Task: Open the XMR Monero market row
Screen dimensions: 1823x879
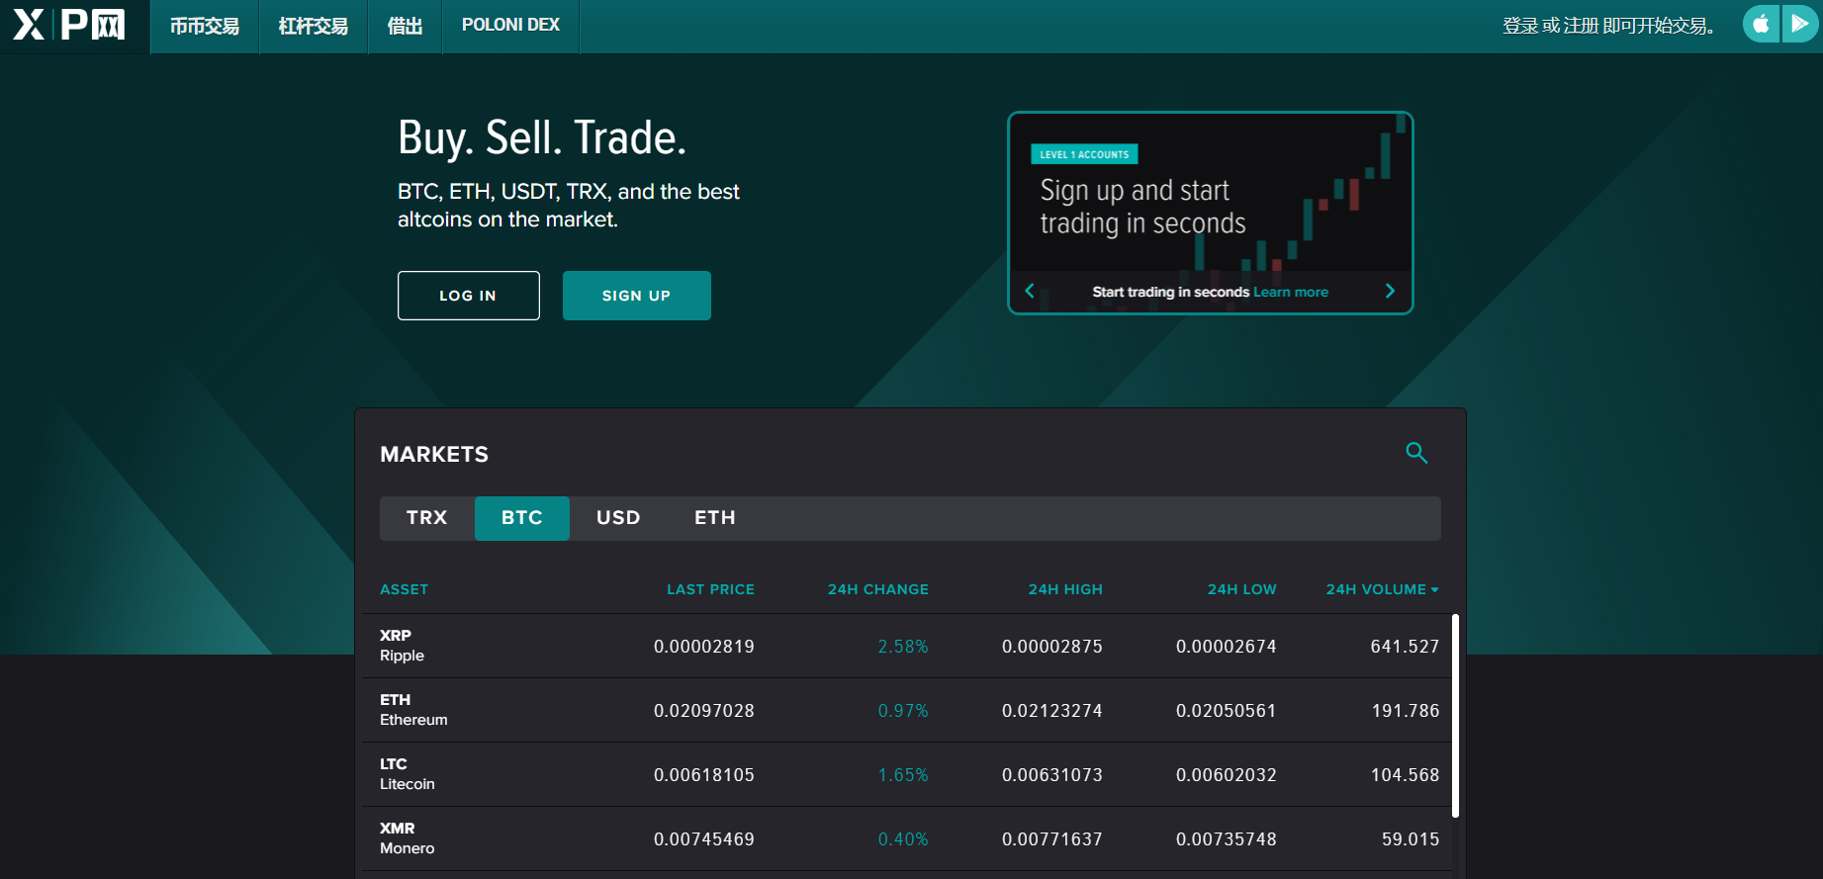Action: coord(907,838)
